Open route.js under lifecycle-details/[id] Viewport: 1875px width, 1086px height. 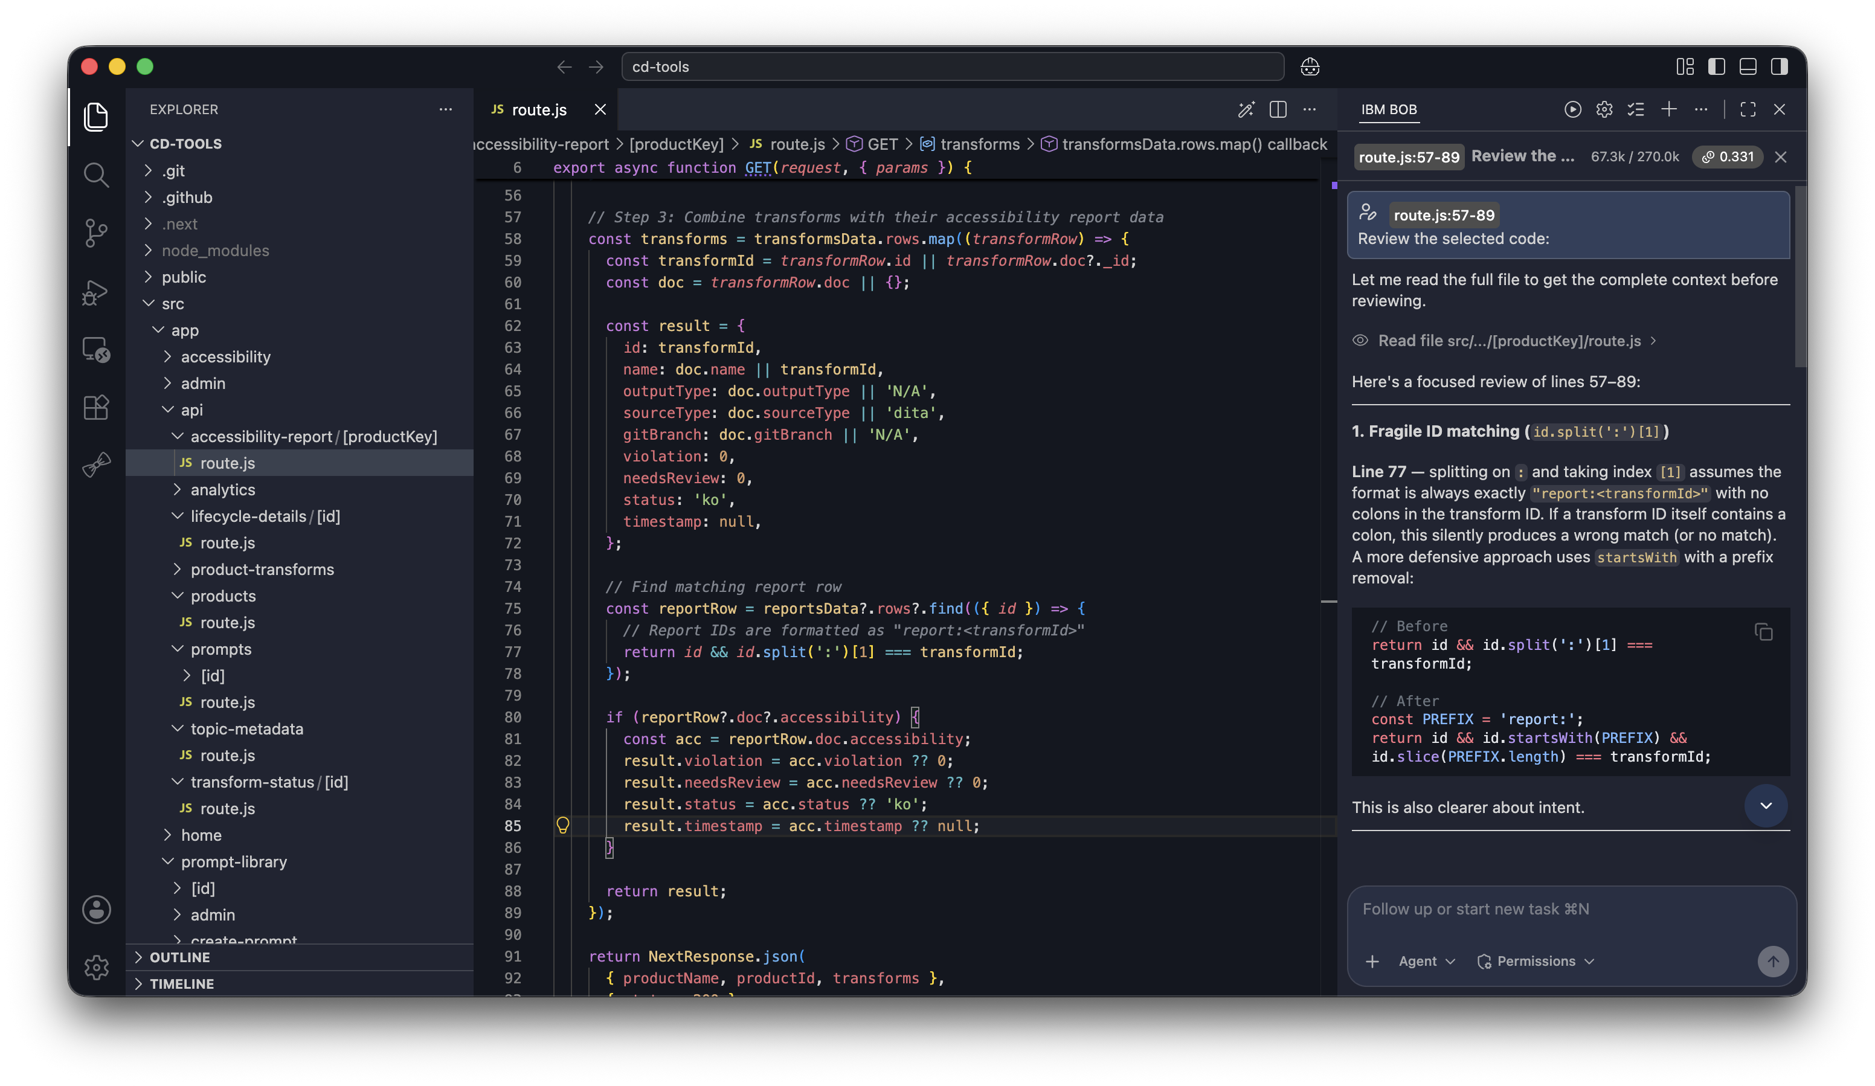pyautogui.click(x=299, y=543)
